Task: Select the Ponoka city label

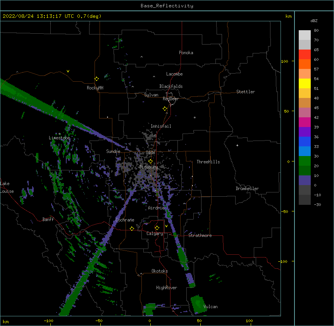Action: point(186,53)
